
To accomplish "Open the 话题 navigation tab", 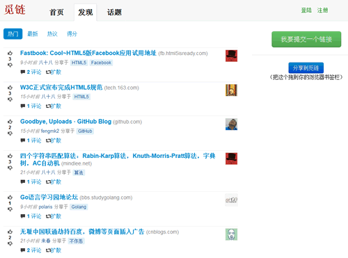I will click(114, 13).
